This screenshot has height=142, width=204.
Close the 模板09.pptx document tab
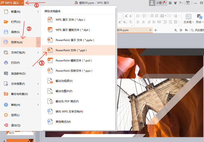[x=150, y=30]
